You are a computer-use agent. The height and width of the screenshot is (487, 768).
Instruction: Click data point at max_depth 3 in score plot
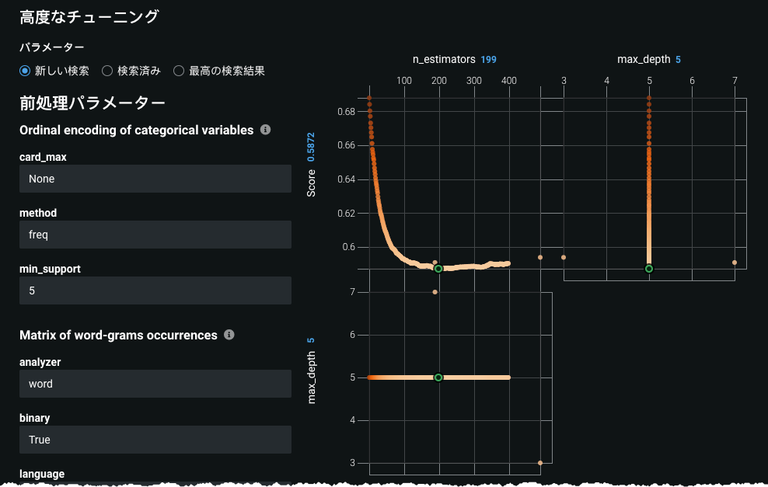(x=564, y=257)
